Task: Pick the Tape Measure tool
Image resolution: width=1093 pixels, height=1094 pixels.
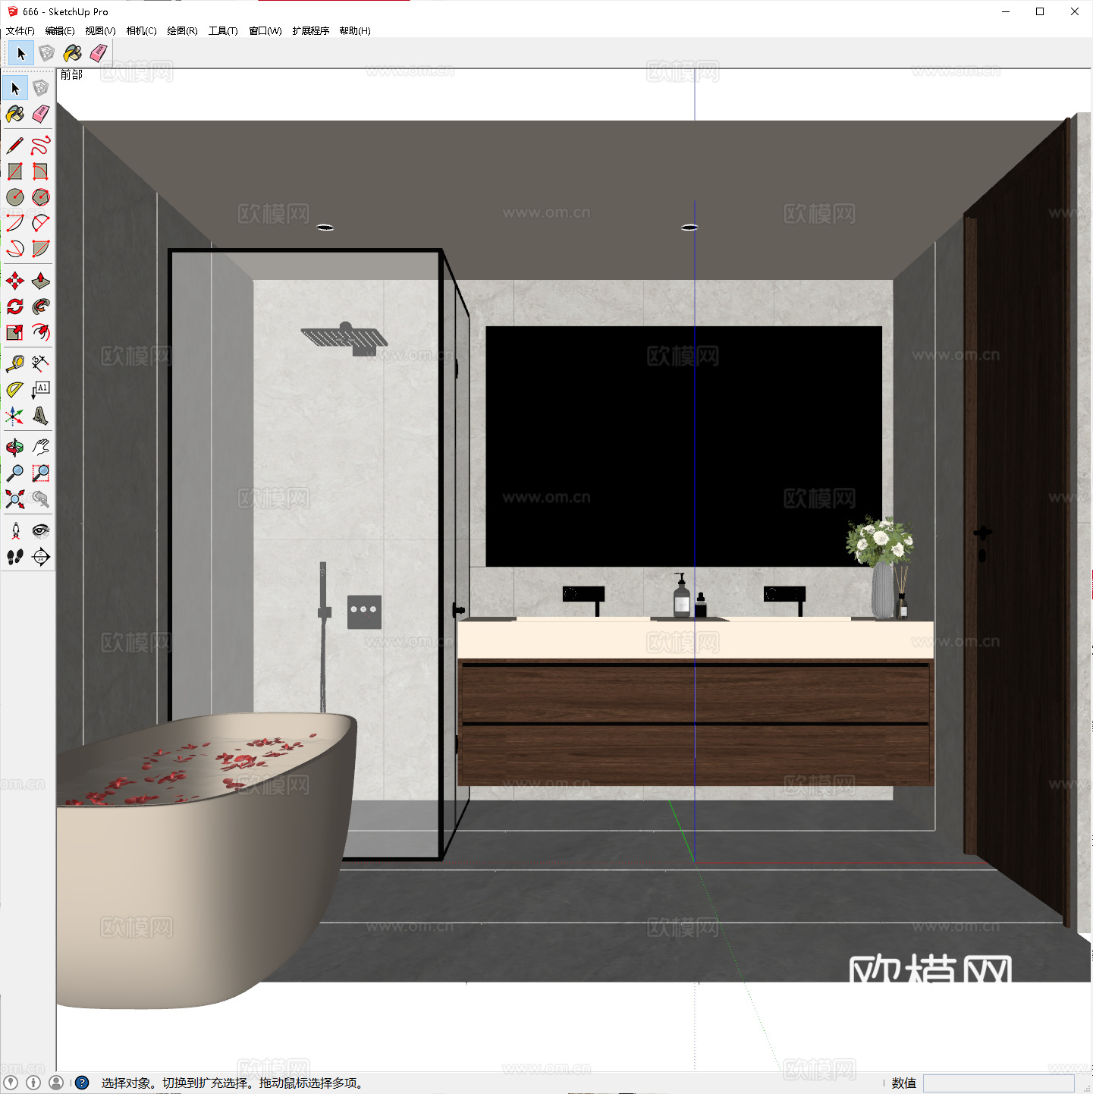Action: pos(15,363)
